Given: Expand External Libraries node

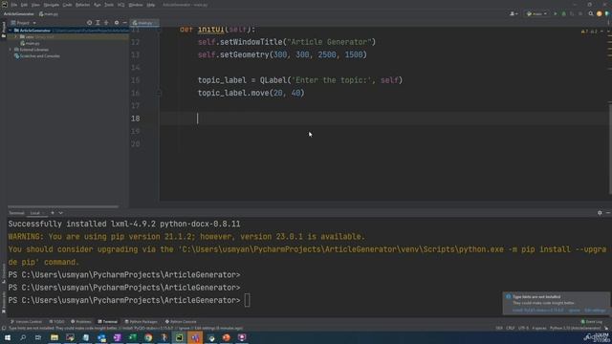Looking at the screenshot, I should pyautogui.click(x=11, y=50).
